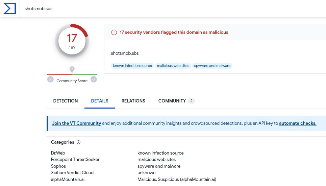Click the VirusTotal logo icon
326x186 pixels.
pyautogui.click(x=9, y=8)
